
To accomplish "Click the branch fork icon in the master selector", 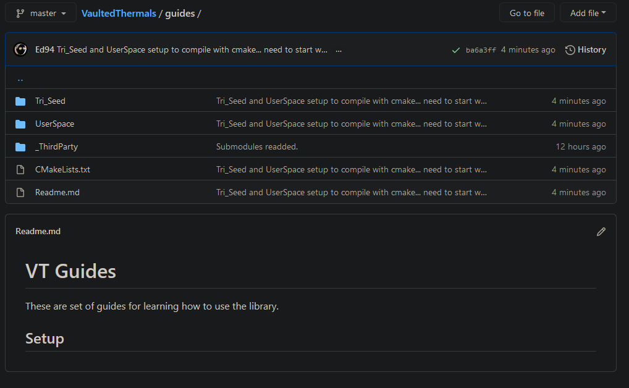I will 21,12.
